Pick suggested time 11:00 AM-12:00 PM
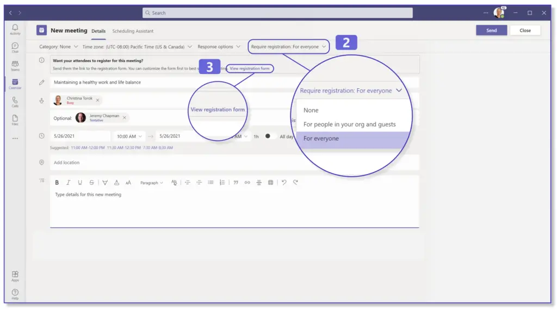The width and height of the screenshot is (557, 310). pos(88,148)
